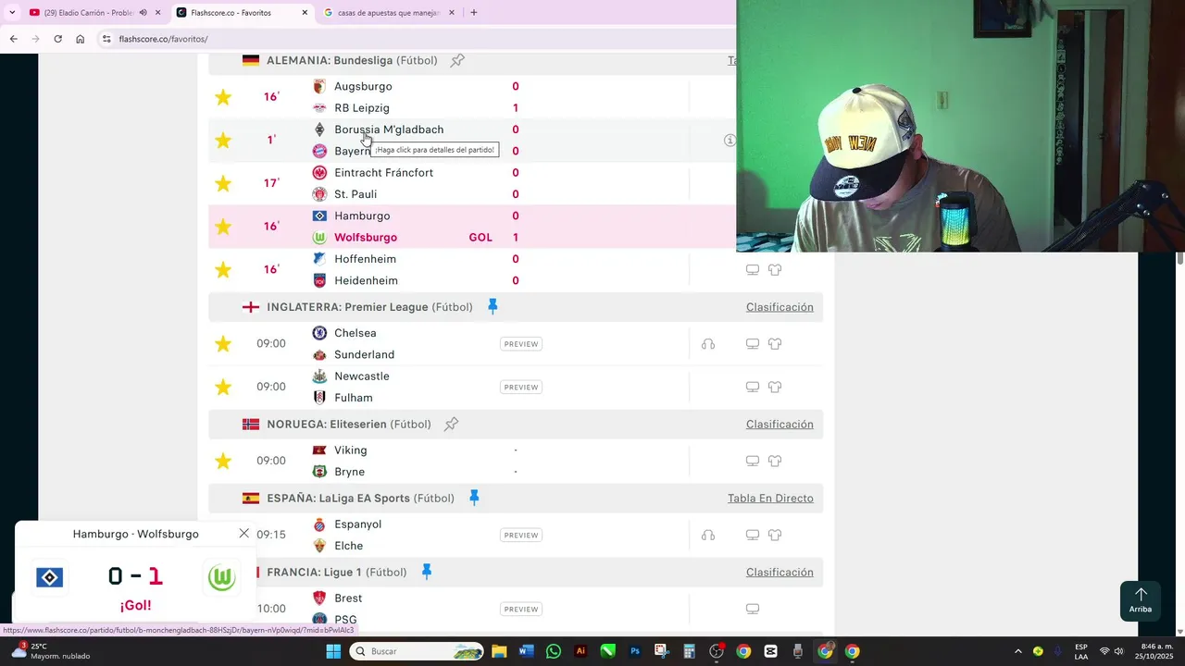Click TV icon for Espanyol vs Elche
This screenshot has height=666, width=1185.
(x=753, y=535)
